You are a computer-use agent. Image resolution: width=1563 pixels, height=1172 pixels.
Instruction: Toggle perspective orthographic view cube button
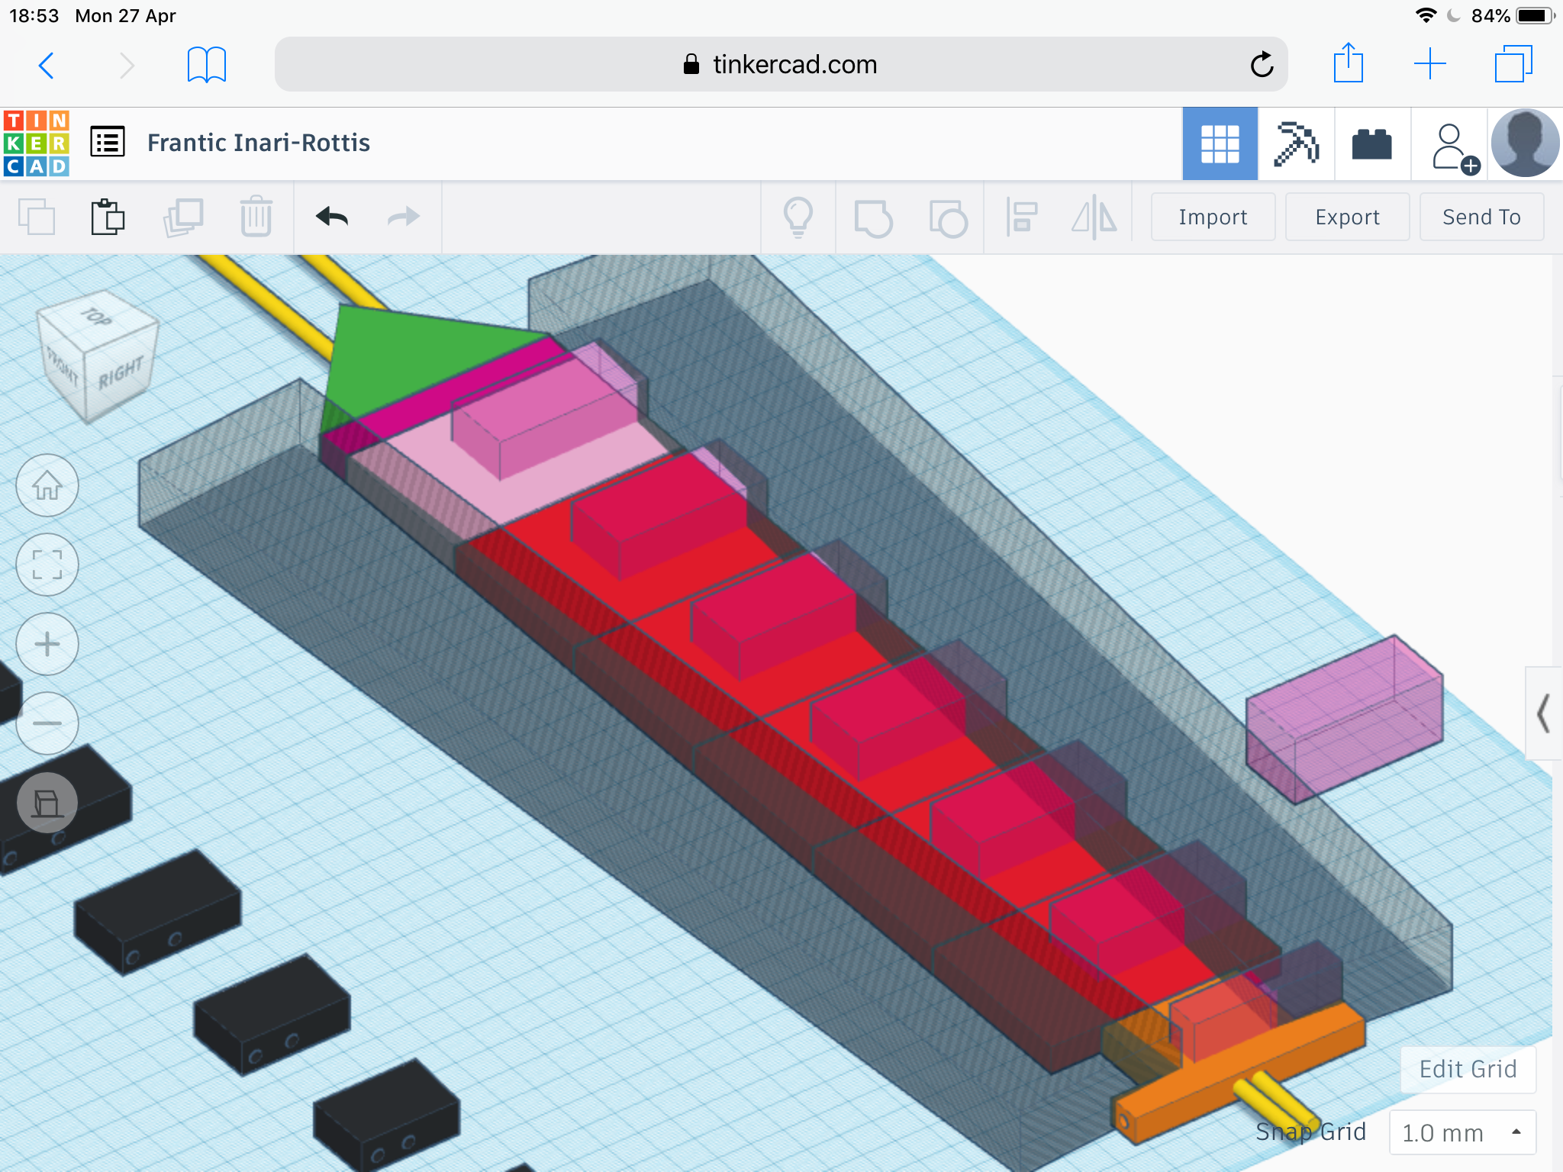[x=47, y=803]
